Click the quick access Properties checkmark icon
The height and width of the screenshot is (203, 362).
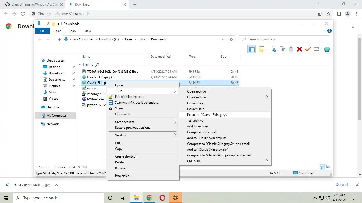pos(48,24)
